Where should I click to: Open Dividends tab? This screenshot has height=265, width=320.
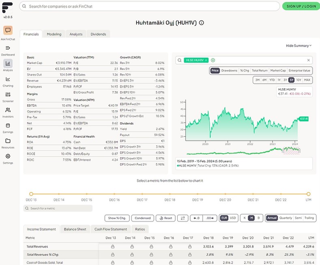99,34
